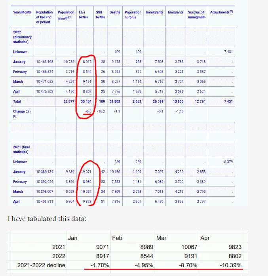Click the 'Surplus of immigrants' column header
The height and width of the screenshot is (276, 268).
click(x=197, y=15)
